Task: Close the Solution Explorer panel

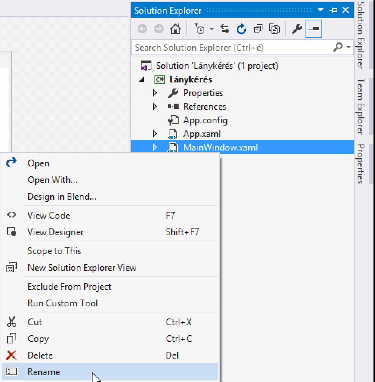Action: point(346,10)
